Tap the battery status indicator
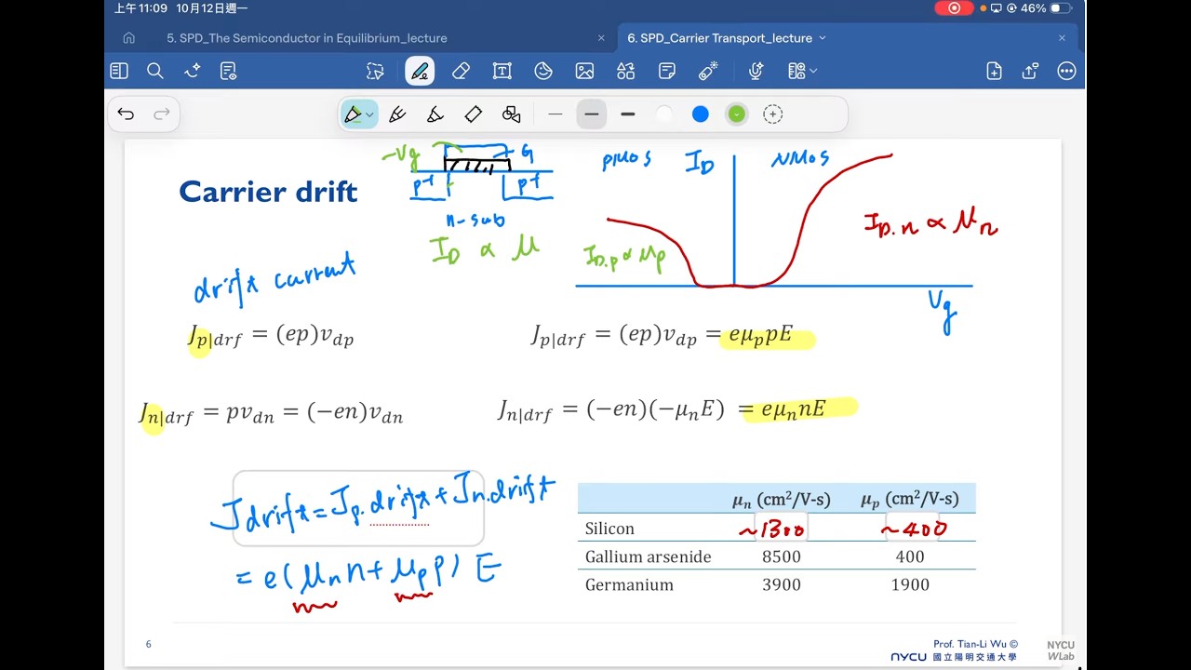The height and width of the screenshot is (670, 1191). pyautogui.click(x=1047, y=8)
